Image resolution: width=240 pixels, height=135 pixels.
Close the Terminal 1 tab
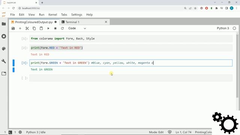pyautogui.click(x=106, y=22)
